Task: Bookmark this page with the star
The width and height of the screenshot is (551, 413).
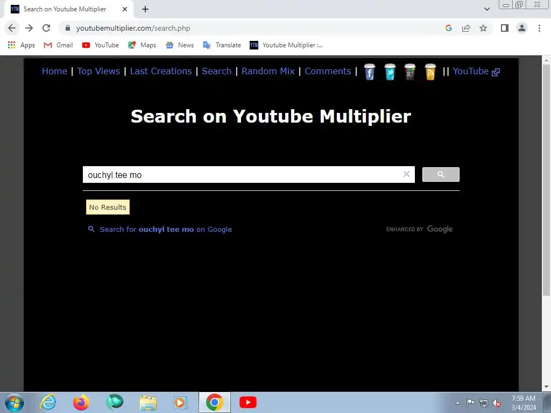Action: [483, 28]
